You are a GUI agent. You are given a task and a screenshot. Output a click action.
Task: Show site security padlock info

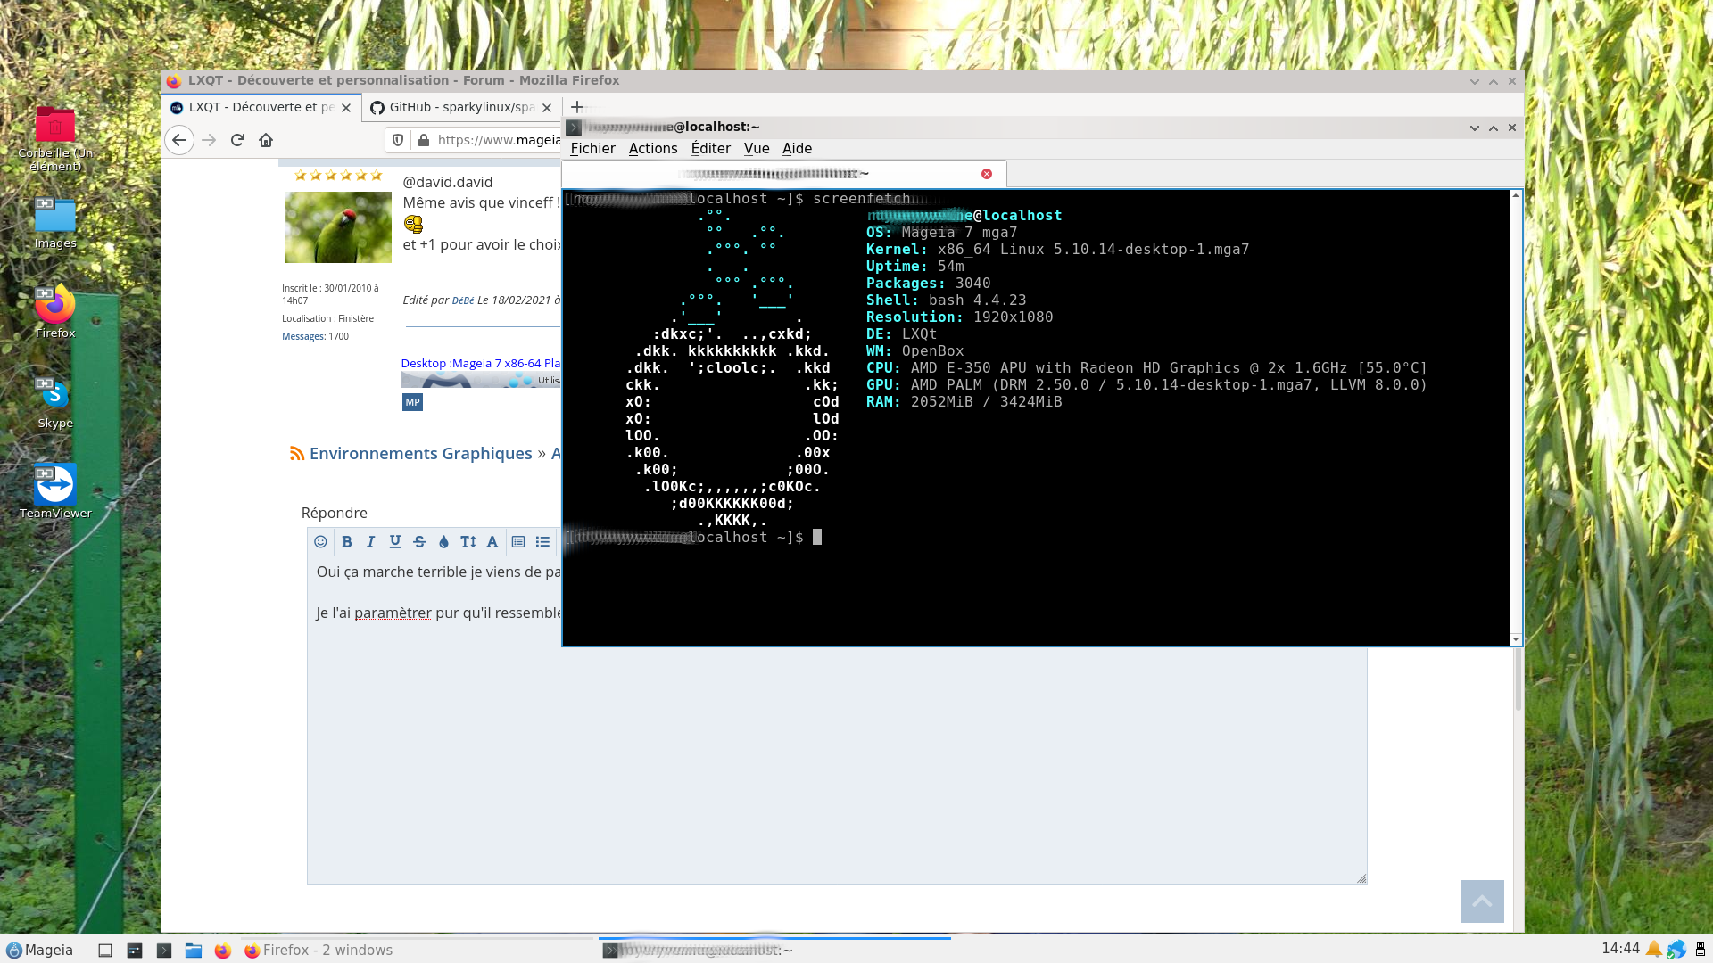[x=424, y=140]
